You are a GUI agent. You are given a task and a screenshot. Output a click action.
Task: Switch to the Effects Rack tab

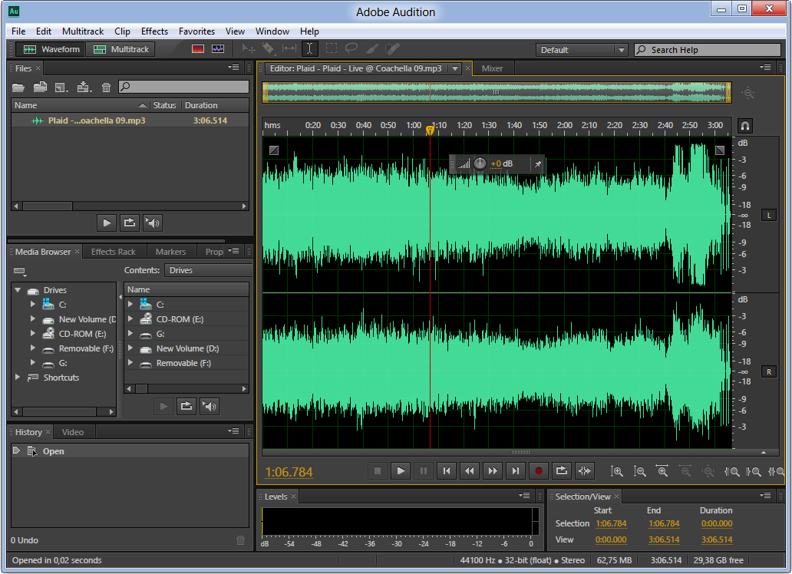click(x=113, y=252)
